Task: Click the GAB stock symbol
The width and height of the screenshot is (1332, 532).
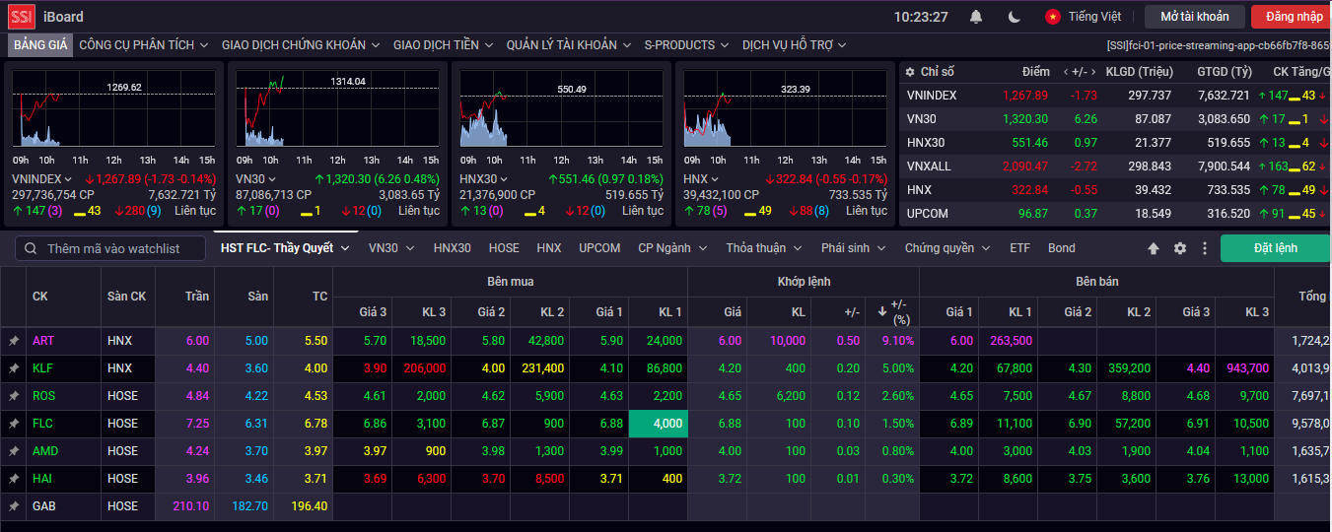Action: tap(43, 506)
